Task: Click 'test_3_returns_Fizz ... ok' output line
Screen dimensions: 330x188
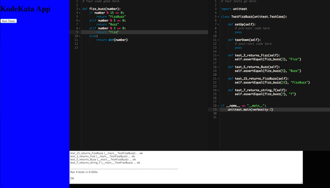Action: point(102,156)
